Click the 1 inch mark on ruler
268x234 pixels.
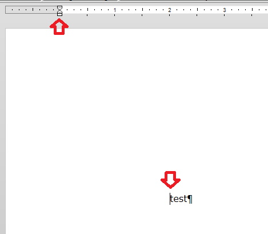115,10
